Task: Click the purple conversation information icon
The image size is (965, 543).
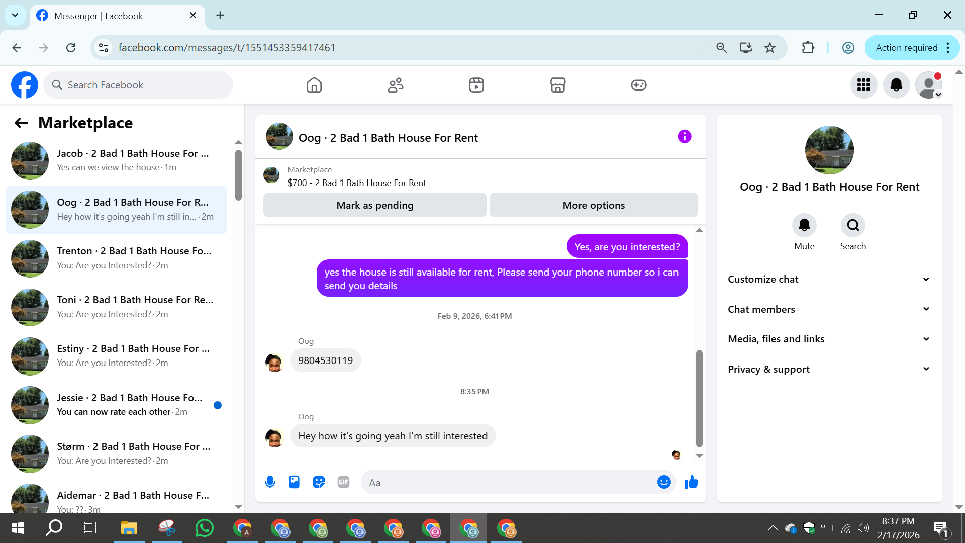Action: click(684, 137)
